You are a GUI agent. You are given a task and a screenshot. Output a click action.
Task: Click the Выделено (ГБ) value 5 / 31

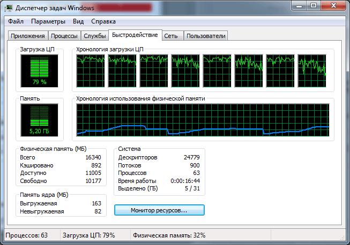pyautogui.click(x=192, y=188)
